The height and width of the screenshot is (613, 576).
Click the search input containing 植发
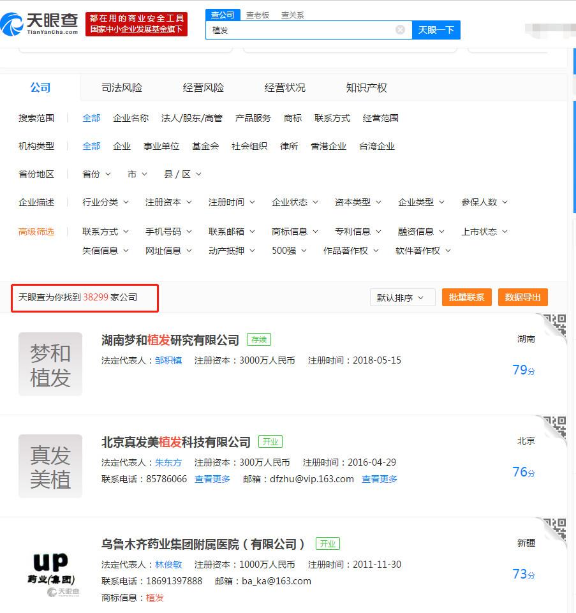[x=300, y=30]
